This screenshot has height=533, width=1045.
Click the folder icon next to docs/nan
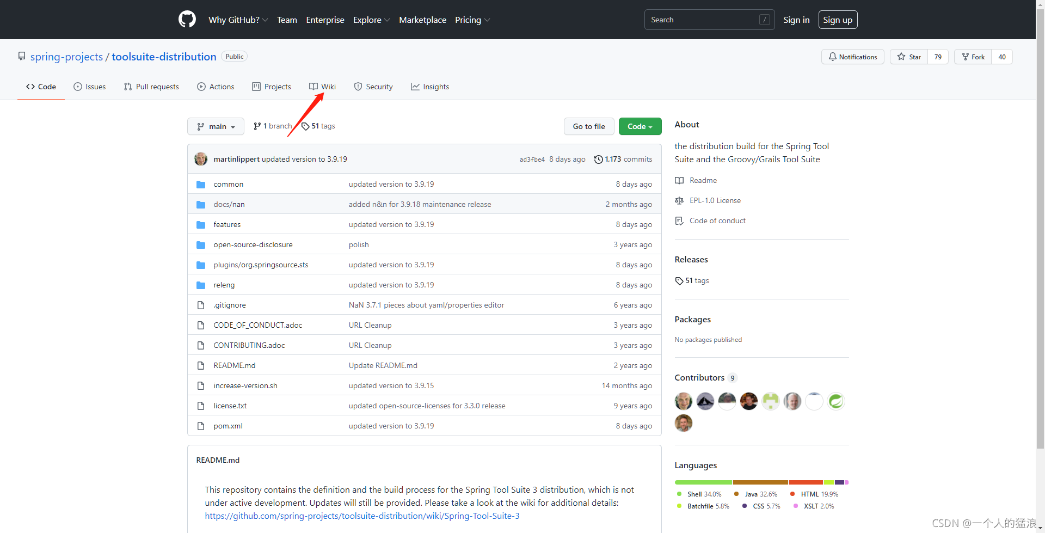[x=201, y=205]
